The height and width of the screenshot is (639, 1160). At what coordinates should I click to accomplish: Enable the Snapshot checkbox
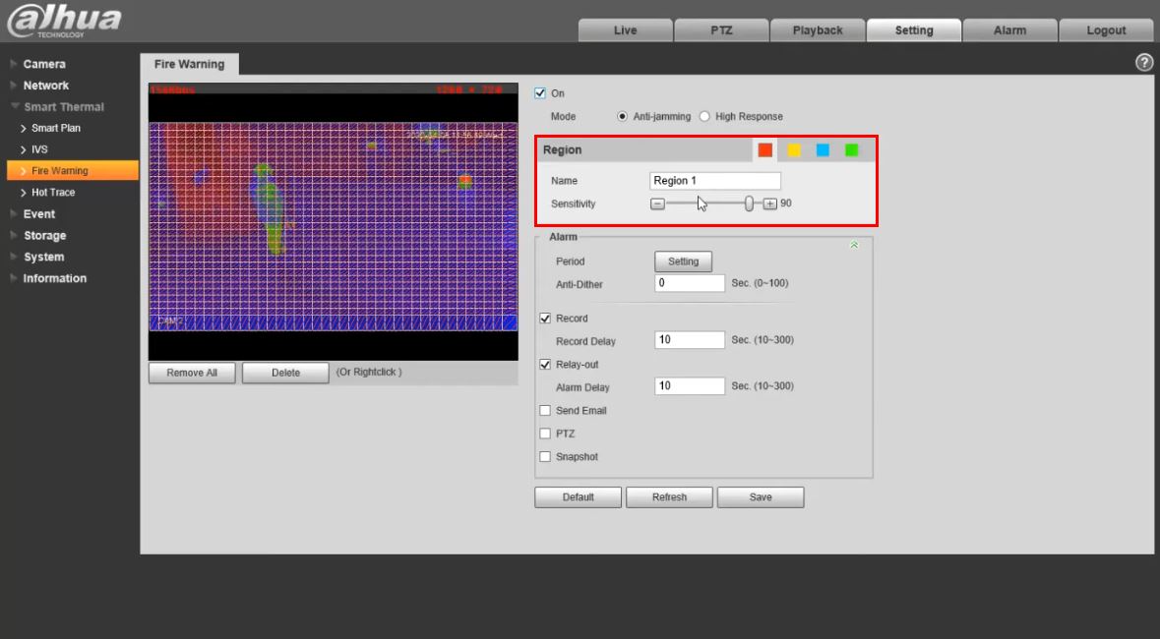click(x=545, y=457)
